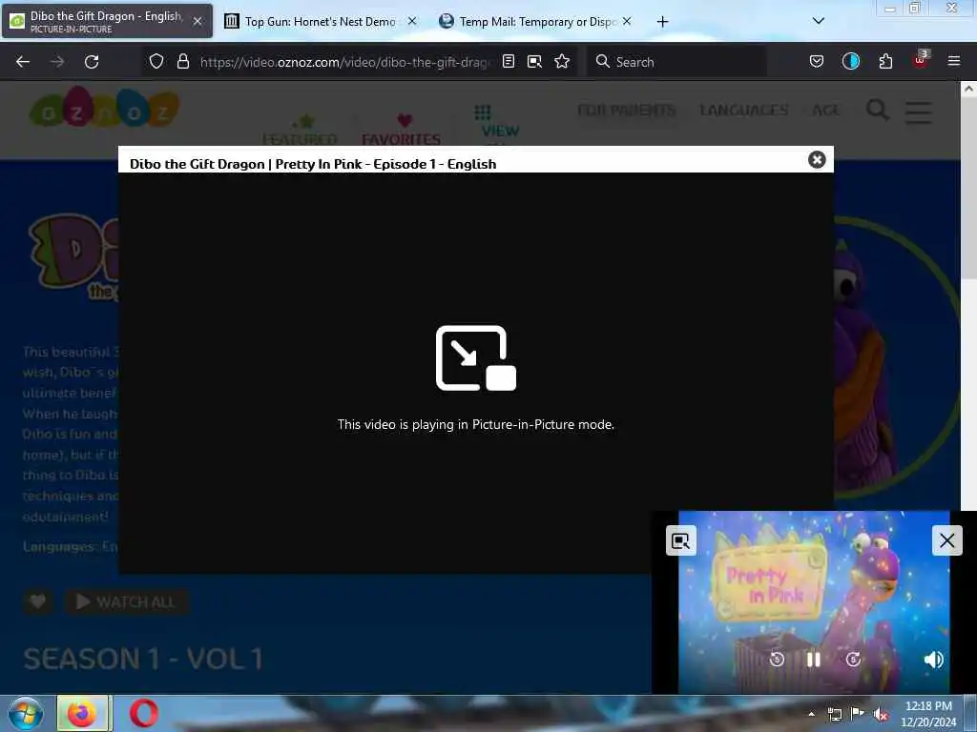The image size is (977, 732).
Task: Open the Pocket save icon
Action: 817,61
